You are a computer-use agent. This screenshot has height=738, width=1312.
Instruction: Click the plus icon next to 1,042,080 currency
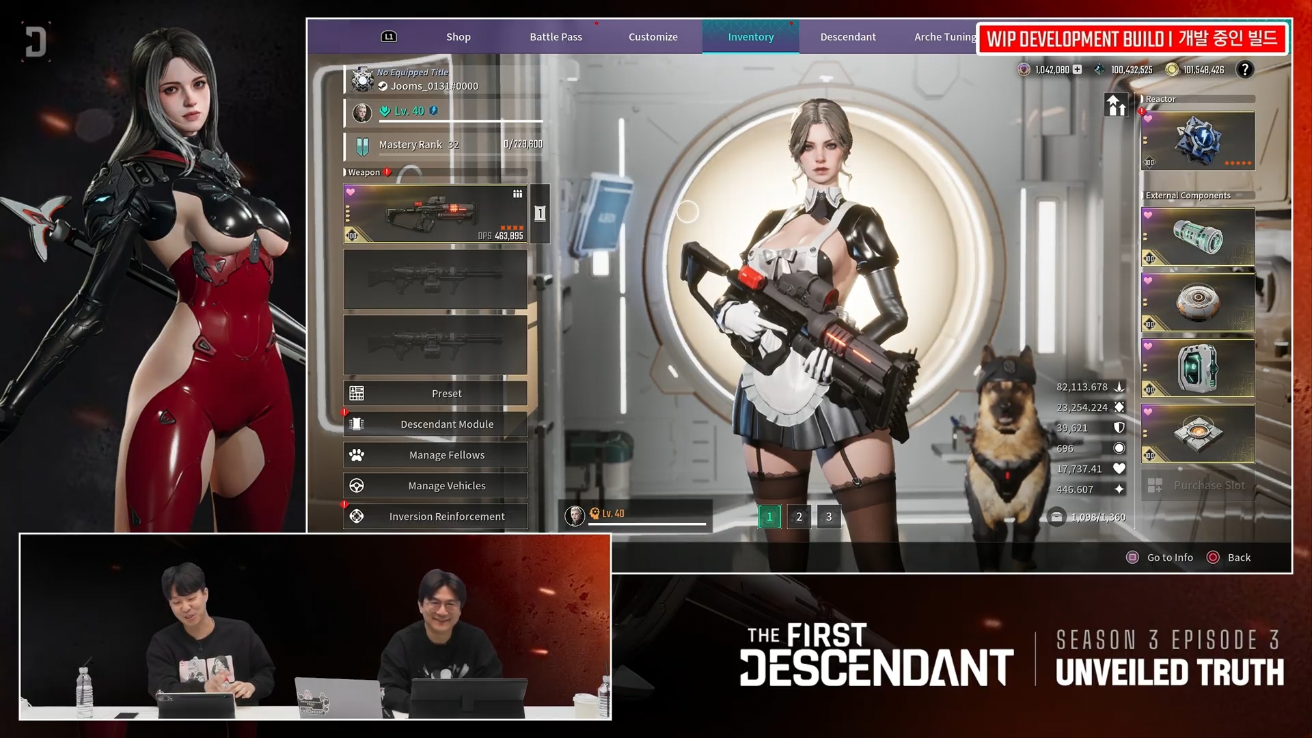point(1077,70)
